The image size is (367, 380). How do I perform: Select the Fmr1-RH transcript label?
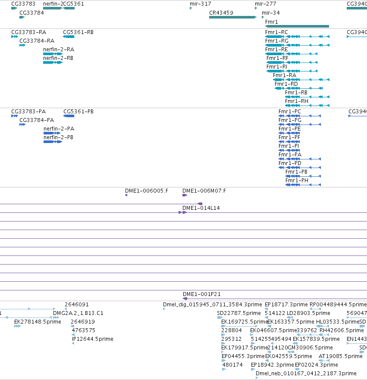coord(297,101)
